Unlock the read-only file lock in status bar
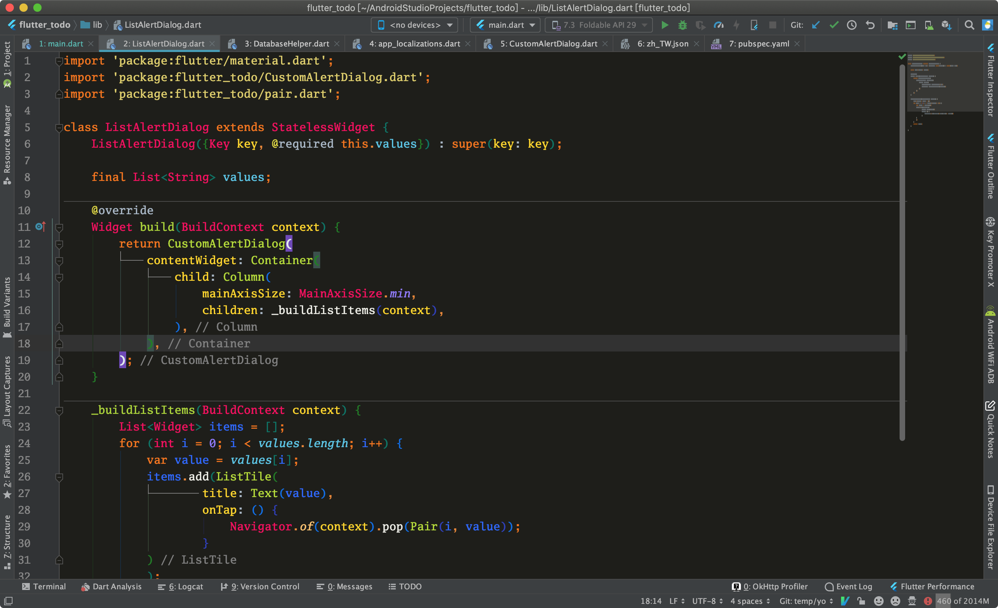This screenshot has height=608, width=998. [x=861, y=601]
